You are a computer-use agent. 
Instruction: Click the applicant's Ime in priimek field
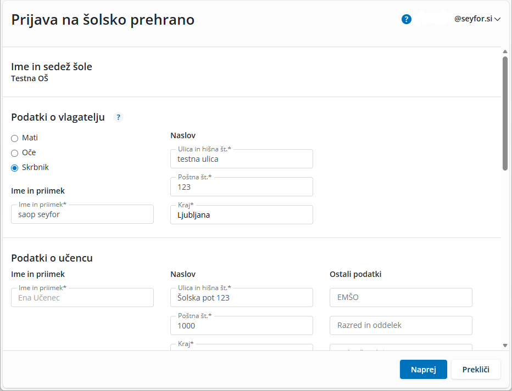(82, 215)
